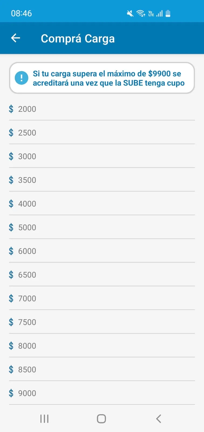This screenshot has height=432, width=204.
Task: Tap the Wi-Fi status icon
Action: (x=141, y=13)
